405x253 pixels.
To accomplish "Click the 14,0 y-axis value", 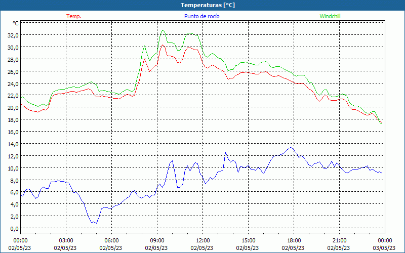I will coord(13,144).
